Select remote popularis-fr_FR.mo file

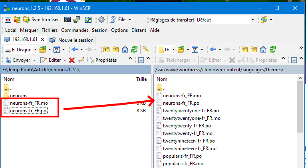click(x=183, y=164)
